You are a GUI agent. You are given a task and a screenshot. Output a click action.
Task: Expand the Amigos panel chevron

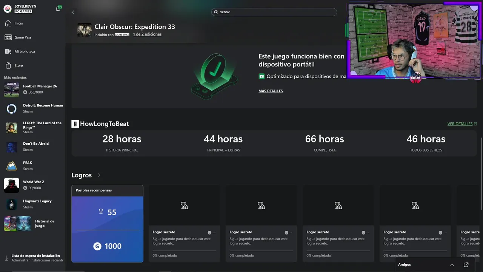[452, 265]
